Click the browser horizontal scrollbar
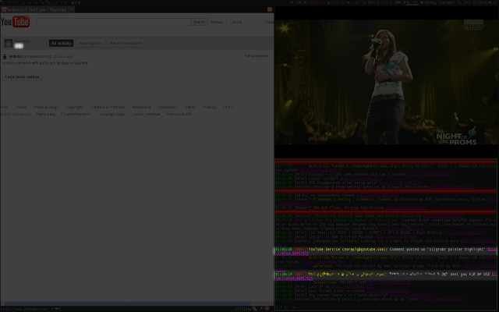Image resolution: width=499 pixels, height=312 pixels. pos(137,303)
